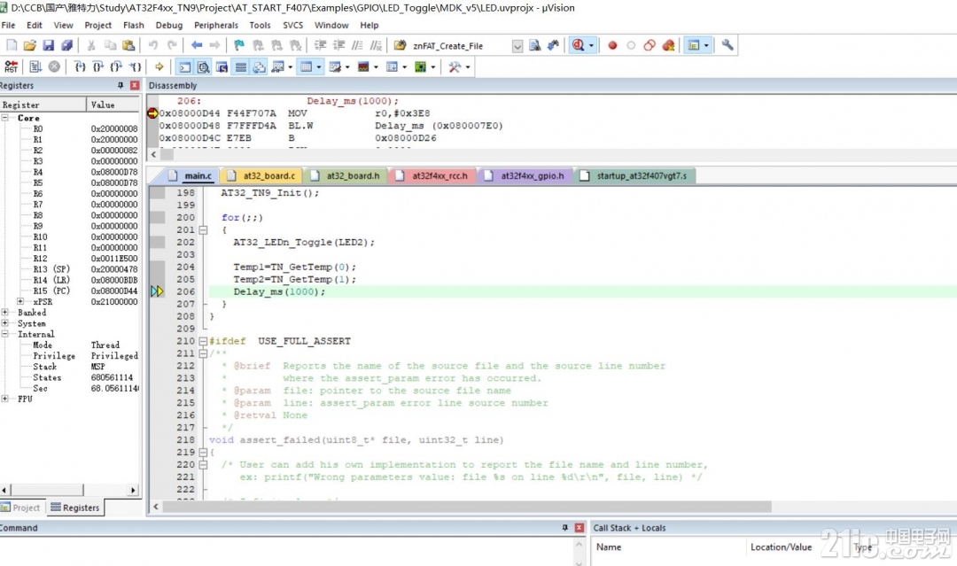957x566 pixels.
Task: Disable all breakpoints icon
Action: pos(650,45)
